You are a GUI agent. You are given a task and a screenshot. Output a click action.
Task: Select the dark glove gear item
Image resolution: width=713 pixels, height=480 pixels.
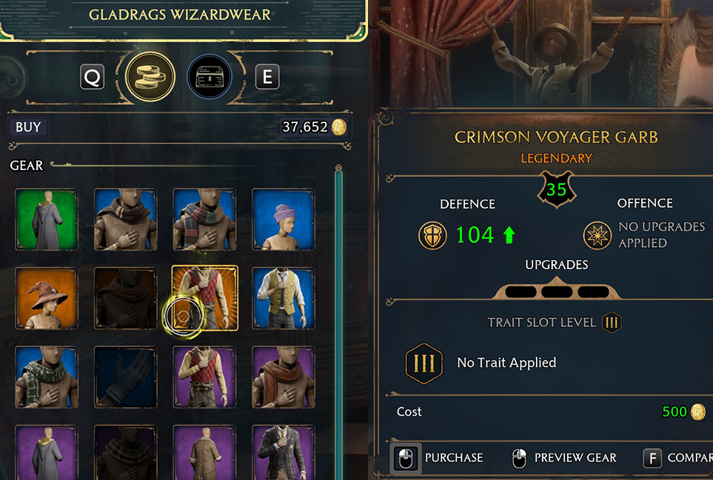click(126, 377)
